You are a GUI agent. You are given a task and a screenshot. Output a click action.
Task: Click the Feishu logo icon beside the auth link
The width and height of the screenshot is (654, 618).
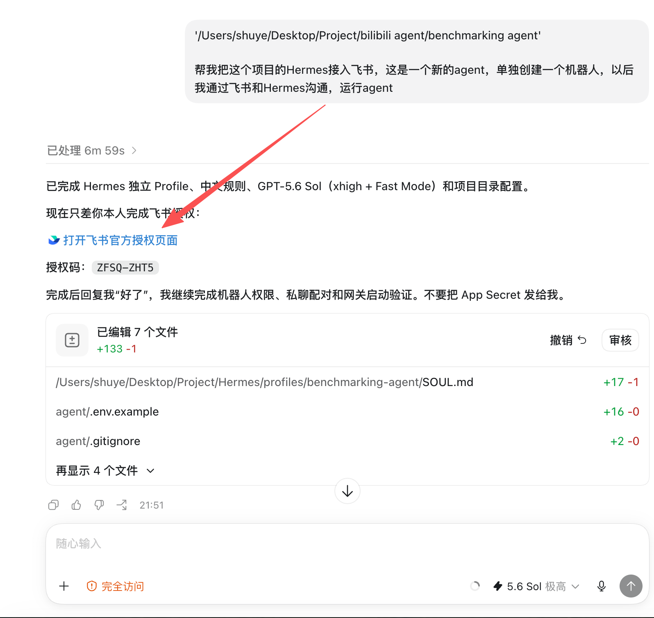pos(54,240)
